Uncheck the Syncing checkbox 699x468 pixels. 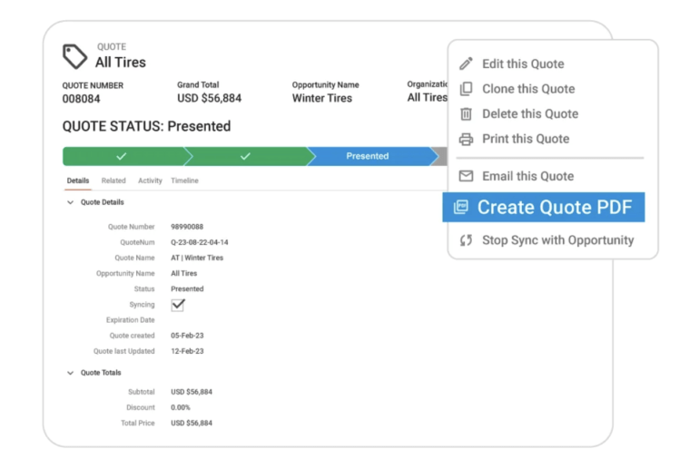tap(178, 305)
